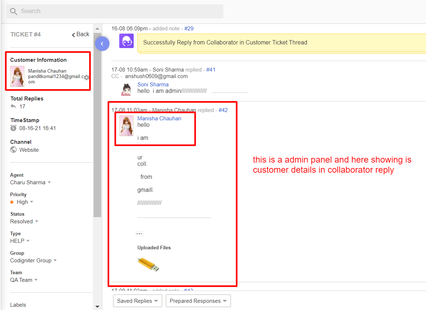Click Soni Sharma avatar thumbnail
426x310 pixels.
click(126, 89)
